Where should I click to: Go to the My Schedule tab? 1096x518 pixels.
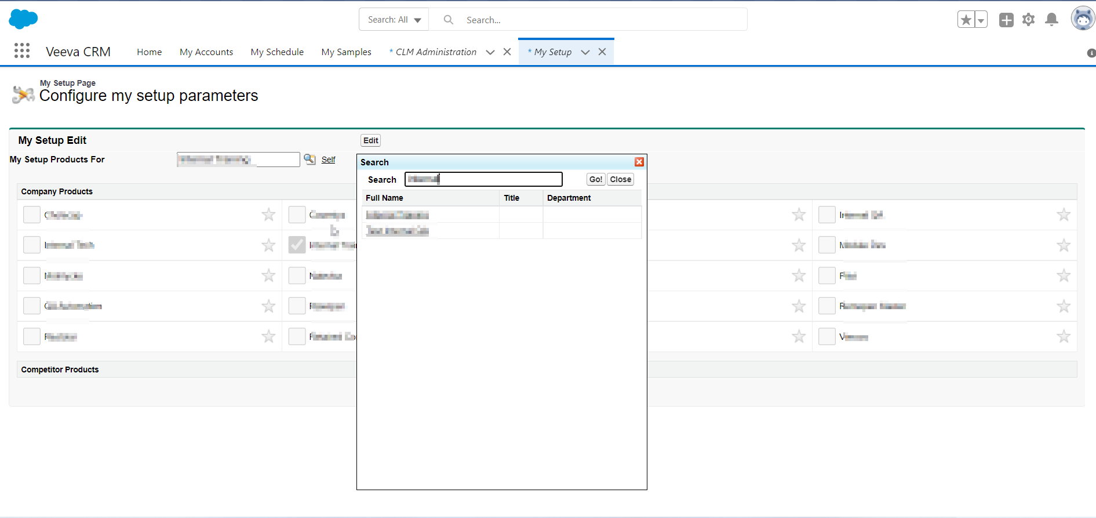pos(277,52)
